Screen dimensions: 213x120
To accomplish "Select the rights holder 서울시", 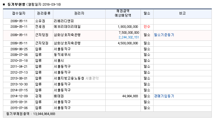I will [59, 61].
